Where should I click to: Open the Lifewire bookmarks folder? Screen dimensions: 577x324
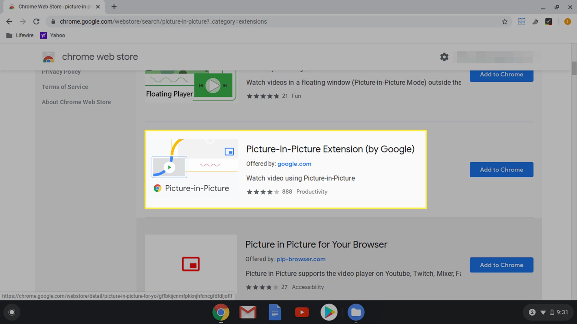pos(20,35)
